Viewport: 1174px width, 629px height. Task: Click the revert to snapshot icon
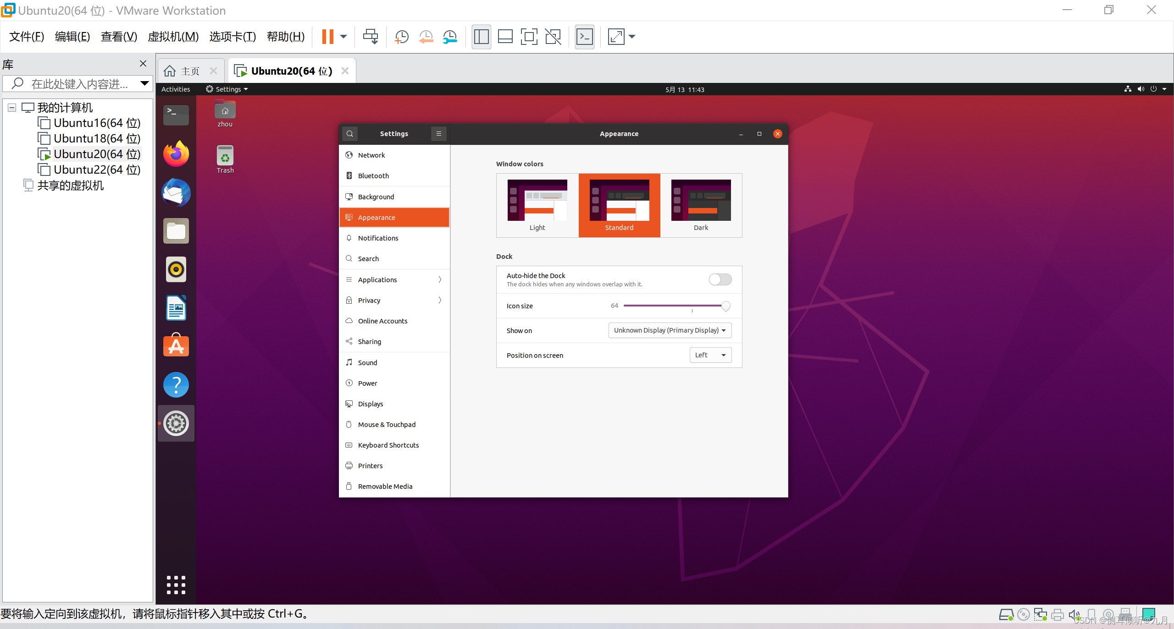(x=426, y=37)
